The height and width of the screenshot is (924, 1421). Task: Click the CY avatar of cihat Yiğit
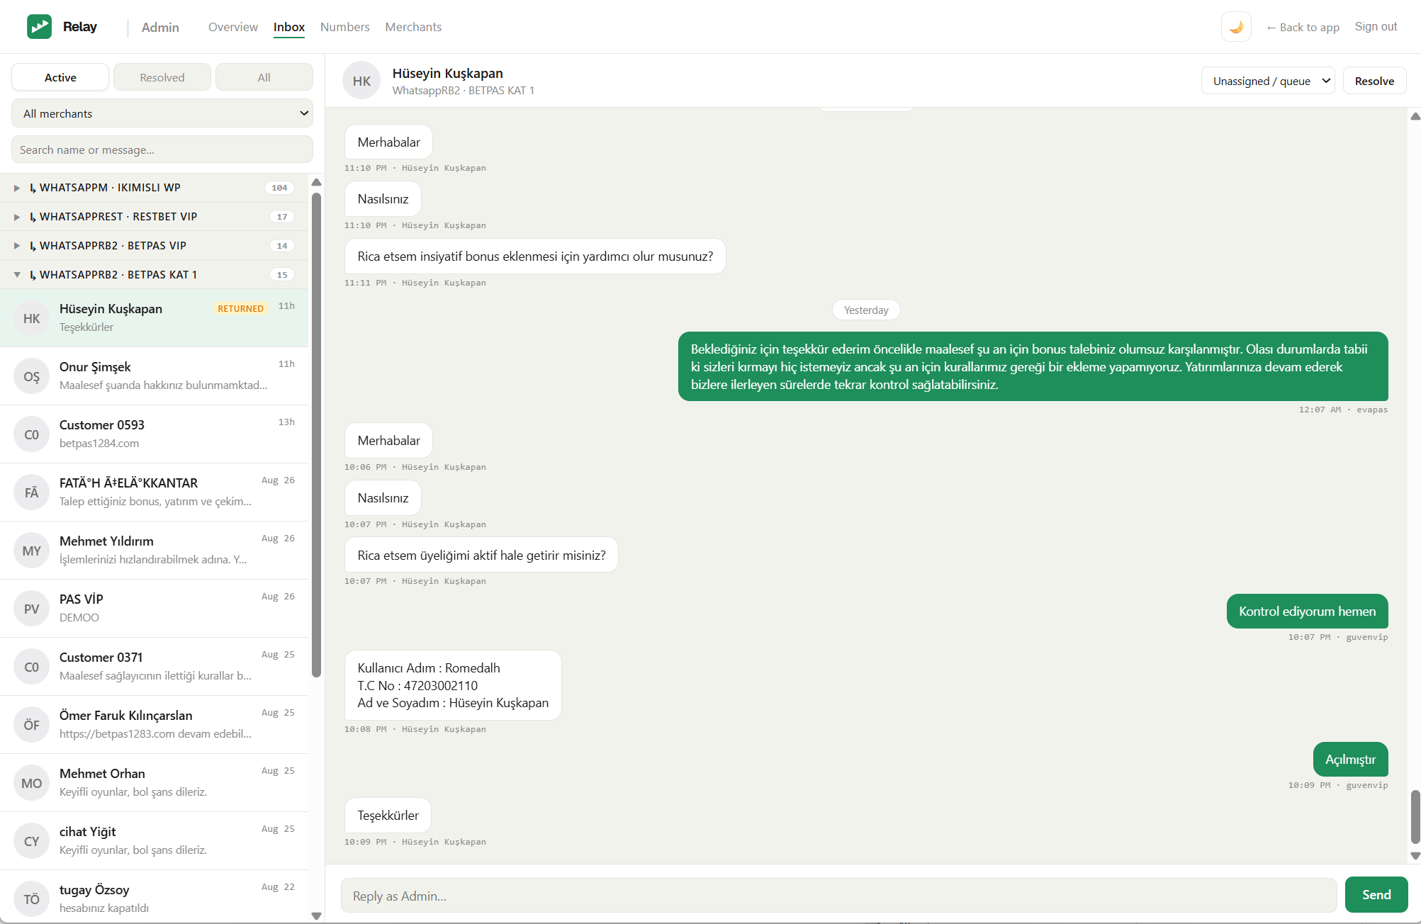(32, 841)
